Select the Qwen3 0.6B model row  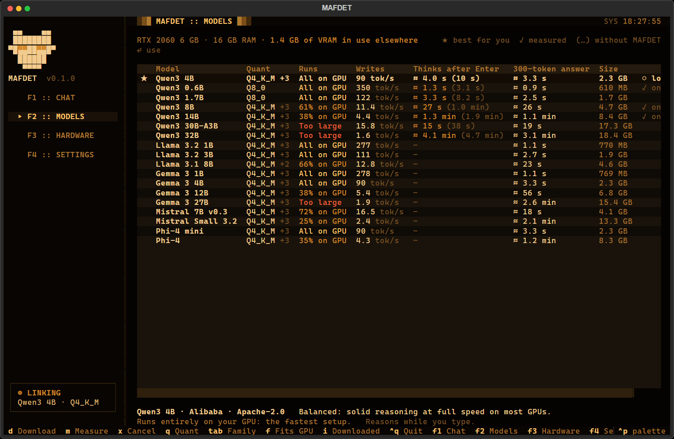399,88
